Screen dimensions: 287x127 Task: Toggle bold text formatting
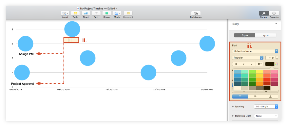236,64
